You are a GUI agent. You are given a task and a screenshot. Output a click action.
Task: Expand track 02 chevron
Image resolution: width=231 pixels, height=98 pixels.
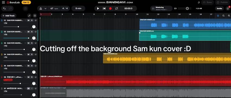(36, 32)
